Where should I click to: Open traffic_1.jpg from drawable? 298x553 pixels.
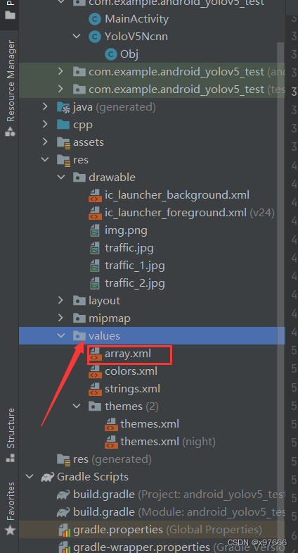coord(135,266)
